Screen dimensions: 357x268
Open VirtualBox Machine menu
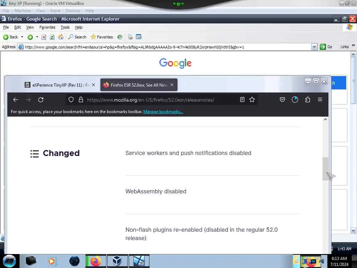(23, 11)
